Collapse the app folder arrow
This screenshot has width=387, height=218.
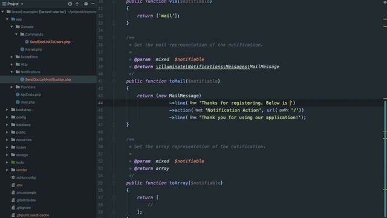tap(7, 19)
